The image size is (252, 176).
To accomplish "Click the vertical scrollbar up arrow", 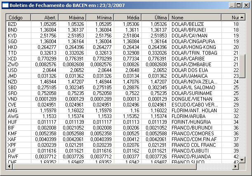I will point(243,18).
